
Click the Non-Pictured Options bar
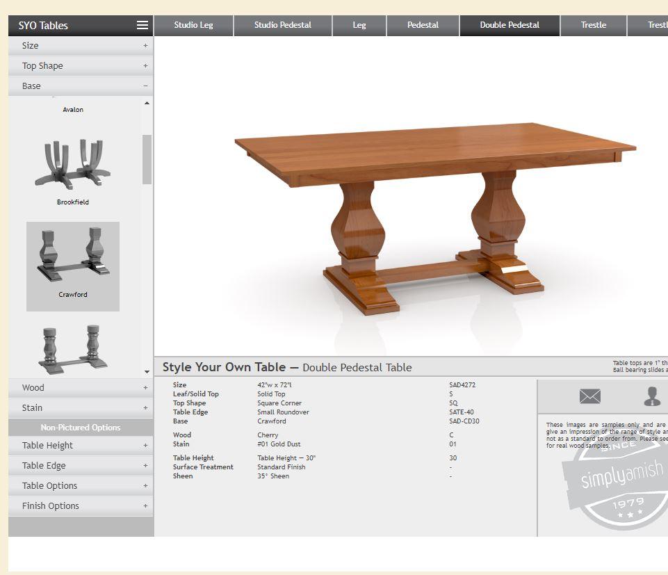click(x=80, y=427)
